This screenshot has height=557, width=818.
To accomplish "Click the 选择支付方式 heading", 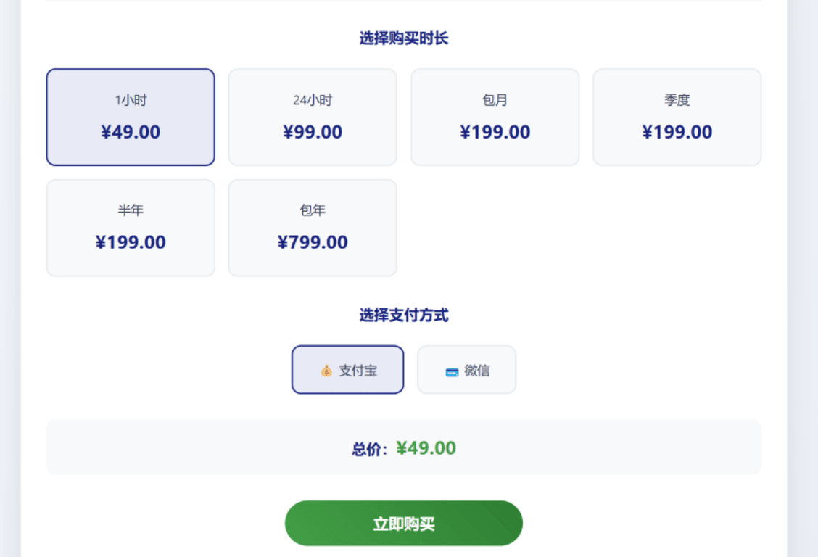I will pos(404,315).
